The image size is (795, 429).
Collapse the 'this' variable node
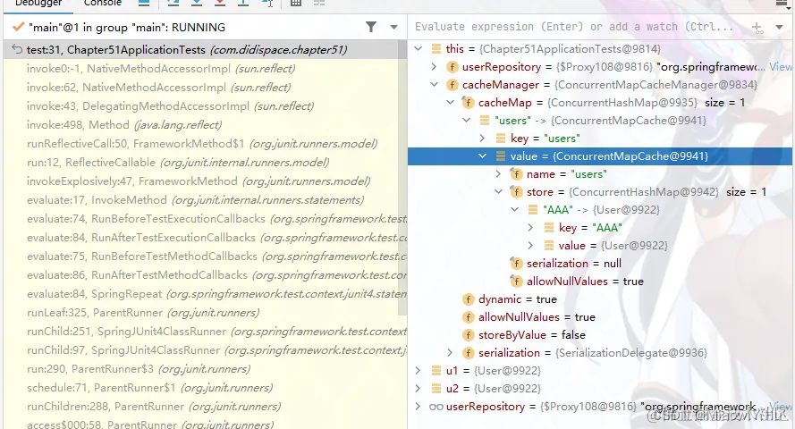click(419, 49)
